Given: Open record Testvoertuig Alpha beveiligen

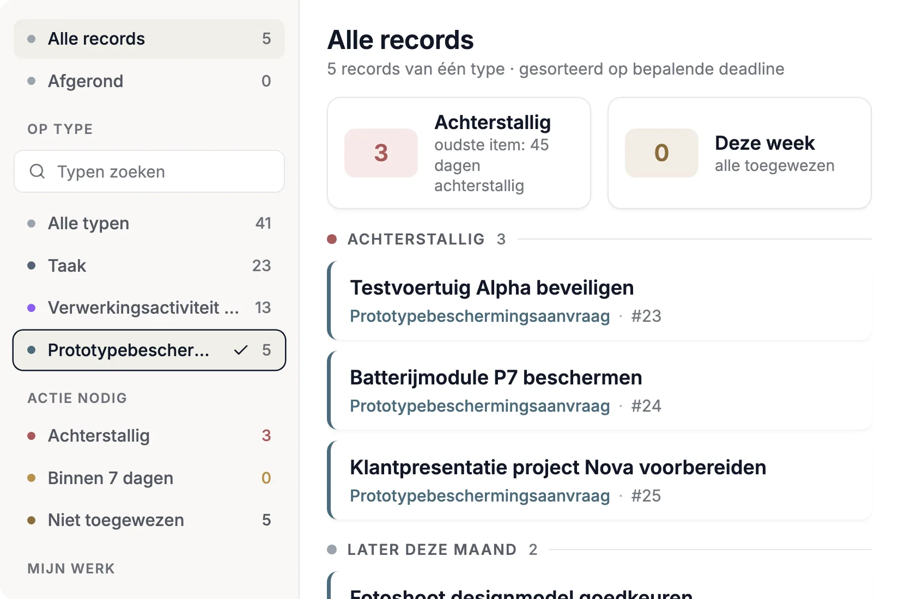Looking at the screenshot, I should 599,301.
